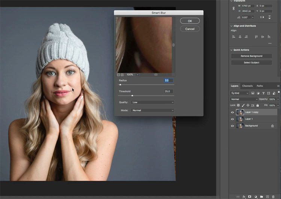Viewport: 281px width, 199px height.
Task: Open the Kind layer filter dropdown
Action: pyautogui.click(x=239, y=93)
